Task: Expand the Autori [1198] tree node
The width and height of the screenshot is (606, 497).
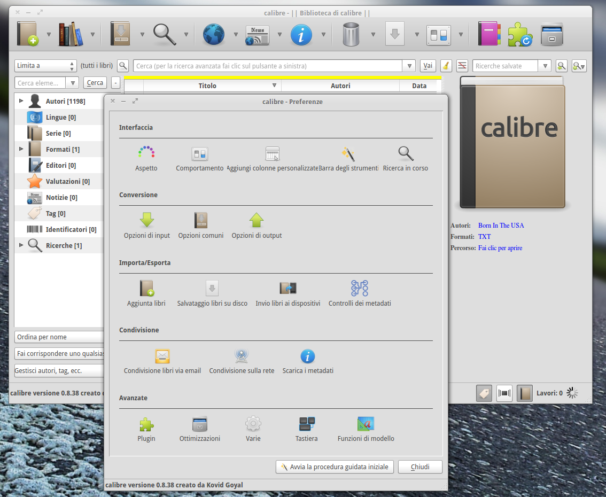Action: 21,101
